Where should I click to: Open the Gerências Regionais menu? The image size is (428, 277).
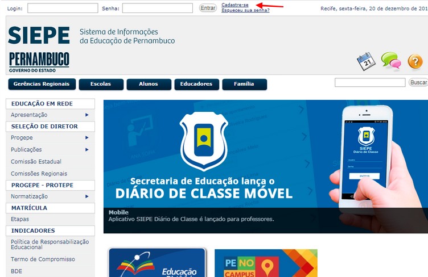(x=42, y=84)
